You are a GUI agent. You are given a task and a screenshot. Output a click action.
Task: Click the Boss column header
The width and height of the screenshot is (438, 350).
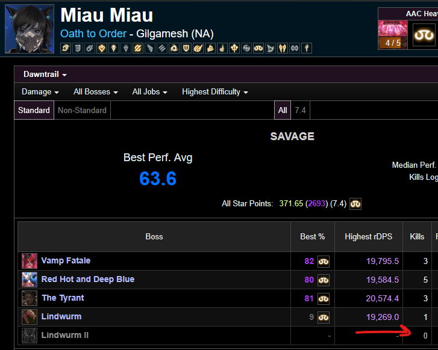click(x=154, y=237)
